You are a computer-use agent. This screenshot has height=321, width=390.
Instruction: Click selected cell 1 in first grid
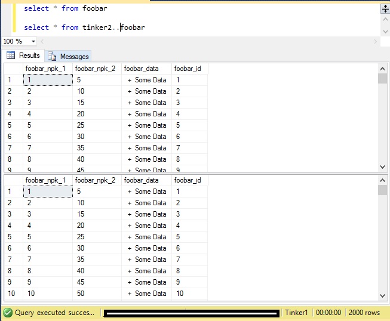[x=48, y=80]
